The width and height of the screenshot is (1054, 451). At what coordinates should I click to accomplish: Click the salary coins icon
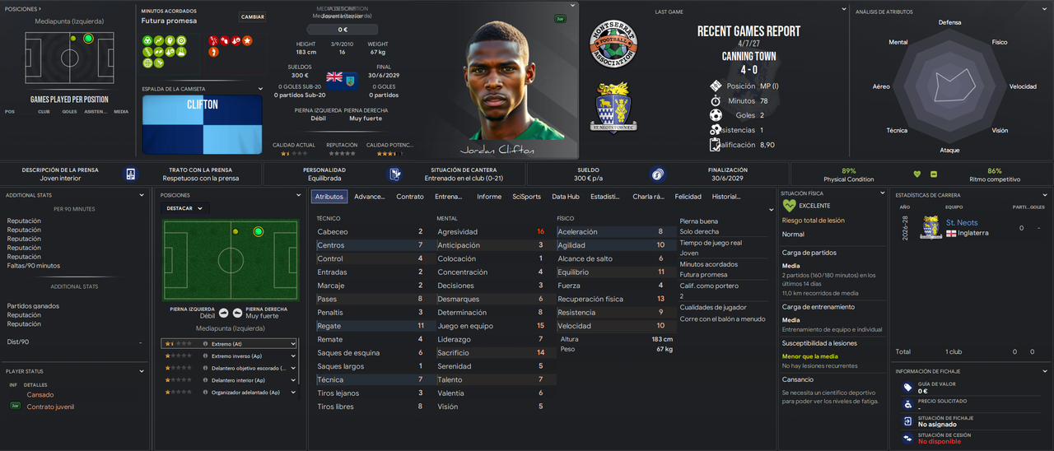(657, 174)
